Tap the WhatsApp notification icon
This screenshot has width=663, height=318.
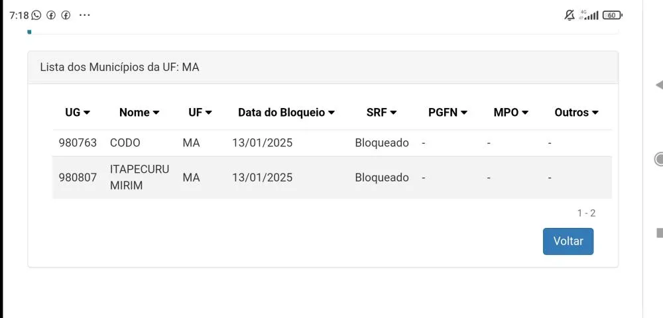point(36,15)
